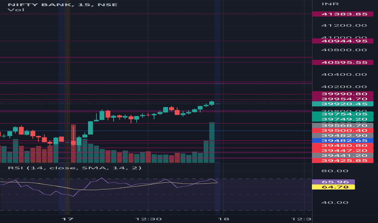Click the current price label 39920.45
The image size is (378, 223).
click(343, 104)
